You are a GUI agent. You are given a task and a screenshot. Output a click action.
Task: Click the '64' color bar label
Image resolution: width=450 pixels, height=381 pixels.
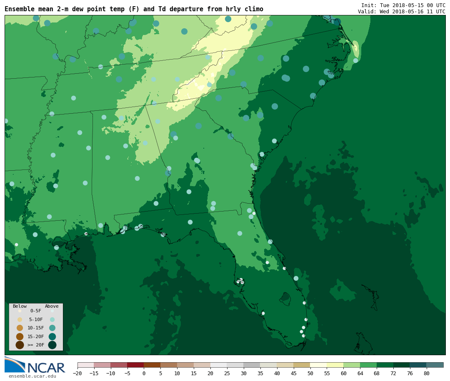point(360,373)
